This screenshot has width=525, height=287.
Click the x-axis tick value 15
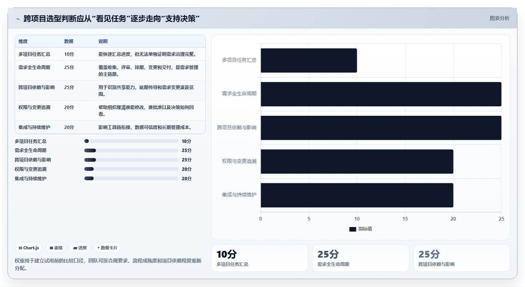405,219
